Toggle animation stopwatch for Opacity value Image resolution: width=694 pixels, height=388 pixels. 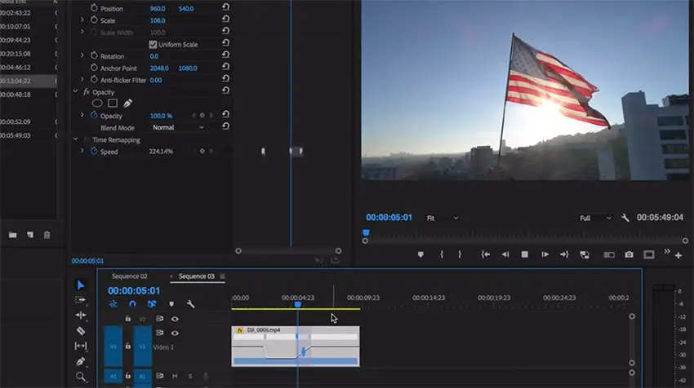click(94, 115)
